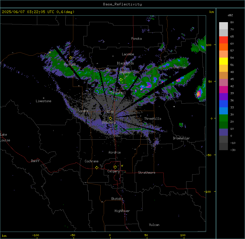Select the magenta 39-42 dBZ legend swatch
245x239 pixels.
pos(223,89)
